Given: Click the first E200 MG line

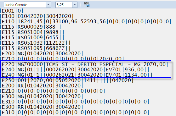Looking at the screenshot, I should point(42,53).
